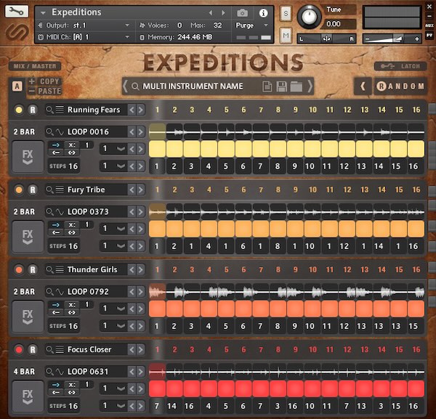The image size is (436, 419).
Task: Set reverse playback arrow in Fury Tribe
Action: point(56,232)
